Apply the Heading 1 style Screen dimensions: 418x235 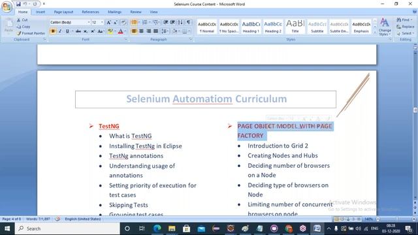pyautogui.click(x=251, y=27)
